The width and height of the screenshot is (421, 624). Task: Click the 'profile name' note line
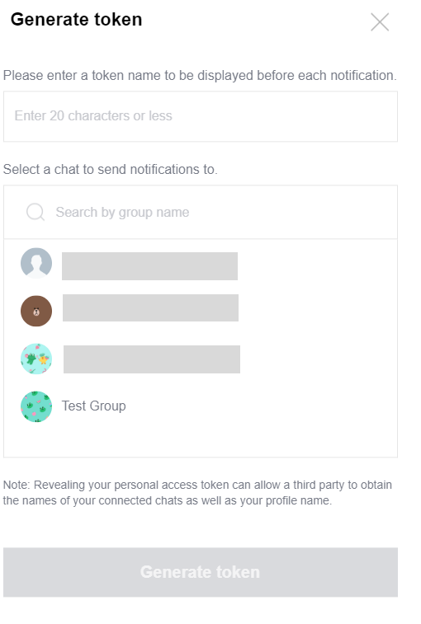pos(167,500)
